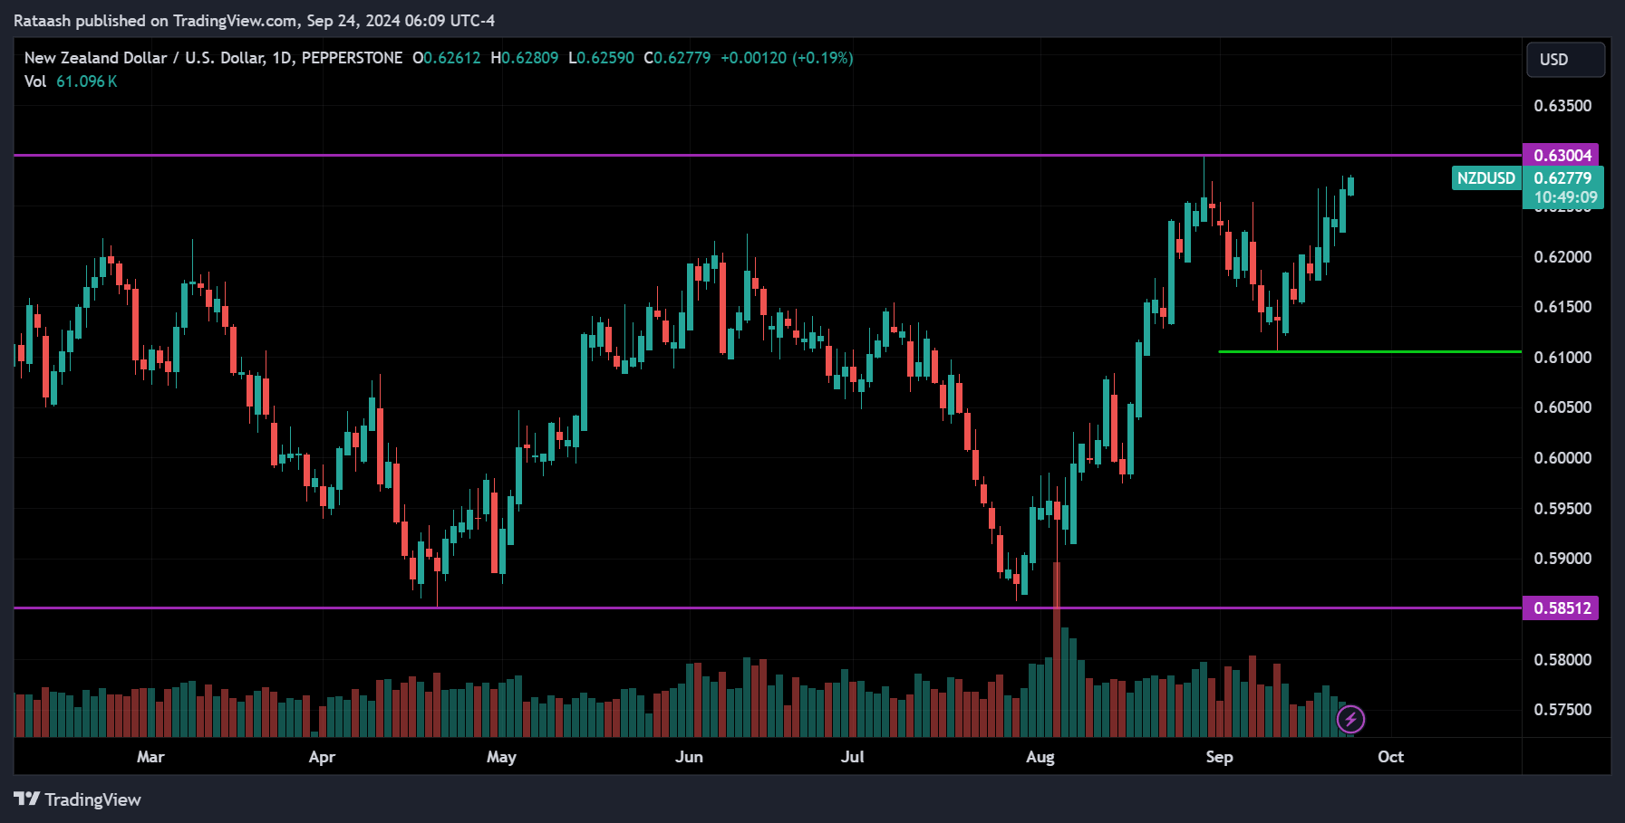The width and height of the screenshot is (1625, 823).
Task: Click the Jul label on time axis
Action: tap(852, 757)
